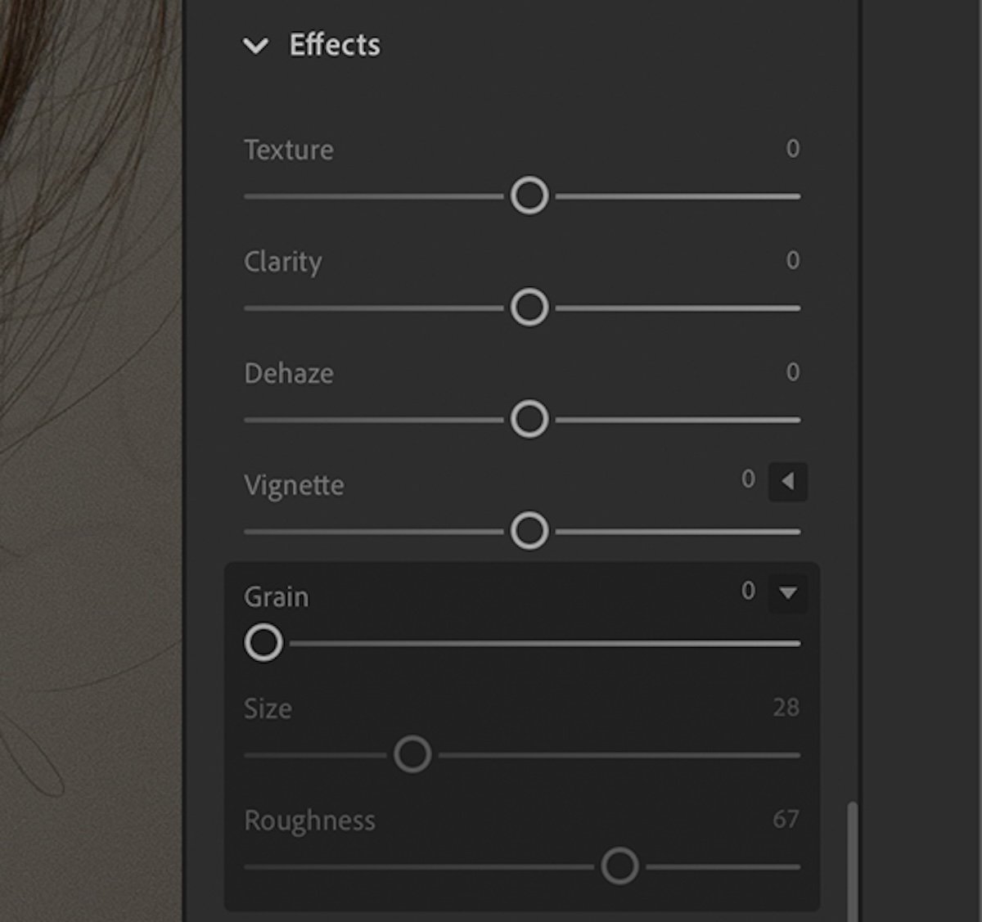Edit the Vignette value of 0
Screen dimensions: 982x922
(x=747, y=479)
